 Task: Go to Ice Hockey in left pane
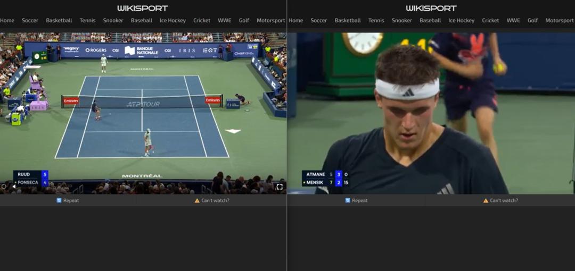[x=172, y=21]
